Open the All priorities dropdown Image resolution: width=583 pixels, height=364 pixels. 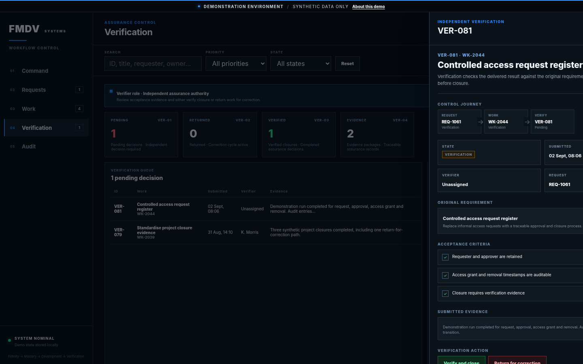click(236, 63)
